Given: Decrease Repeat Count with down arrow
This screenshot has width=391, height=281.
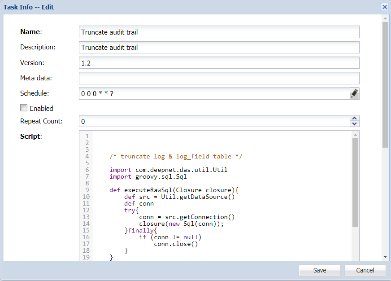Looking at the screenshot, I should 354,124.
